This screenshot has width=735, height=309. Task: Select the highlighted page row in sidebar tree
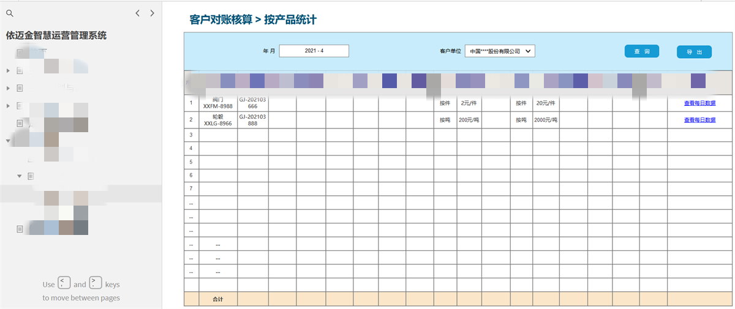pos(81,193)
